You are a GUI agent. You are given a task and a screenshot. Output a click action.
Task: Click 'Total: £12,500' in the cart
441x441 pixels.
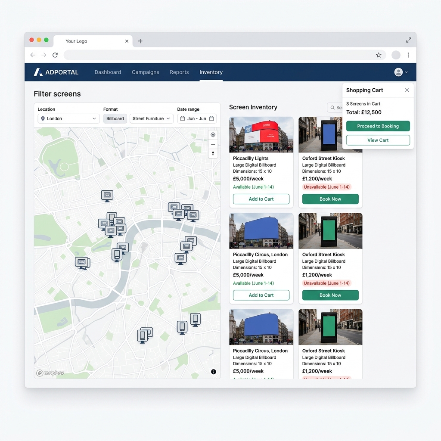coord(363,112)
